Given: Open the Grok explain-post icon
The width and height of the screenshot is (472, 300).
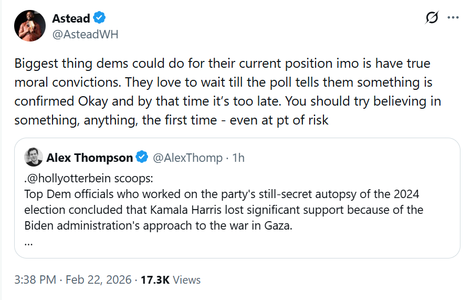Looking at the screenshot, I should (x=432, y=18).
